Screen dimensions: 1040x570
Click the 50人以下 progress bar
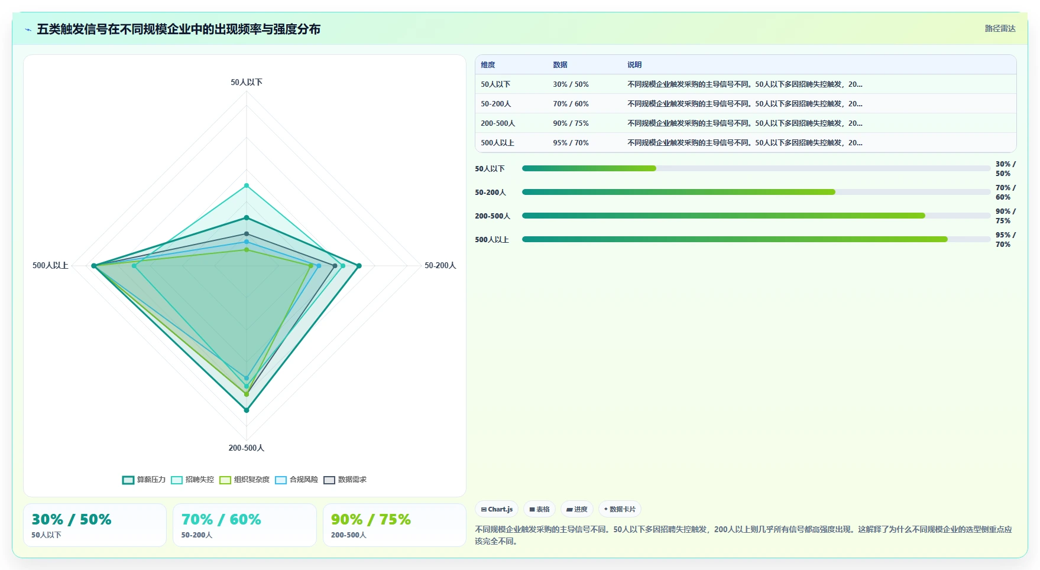click(756, 168)
